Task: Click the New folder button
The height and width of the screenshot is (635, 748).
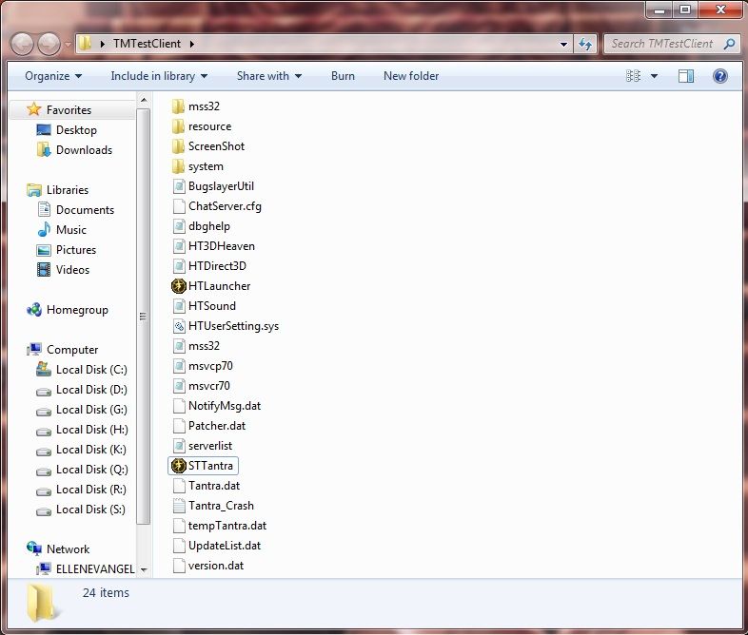Action: 411,76
